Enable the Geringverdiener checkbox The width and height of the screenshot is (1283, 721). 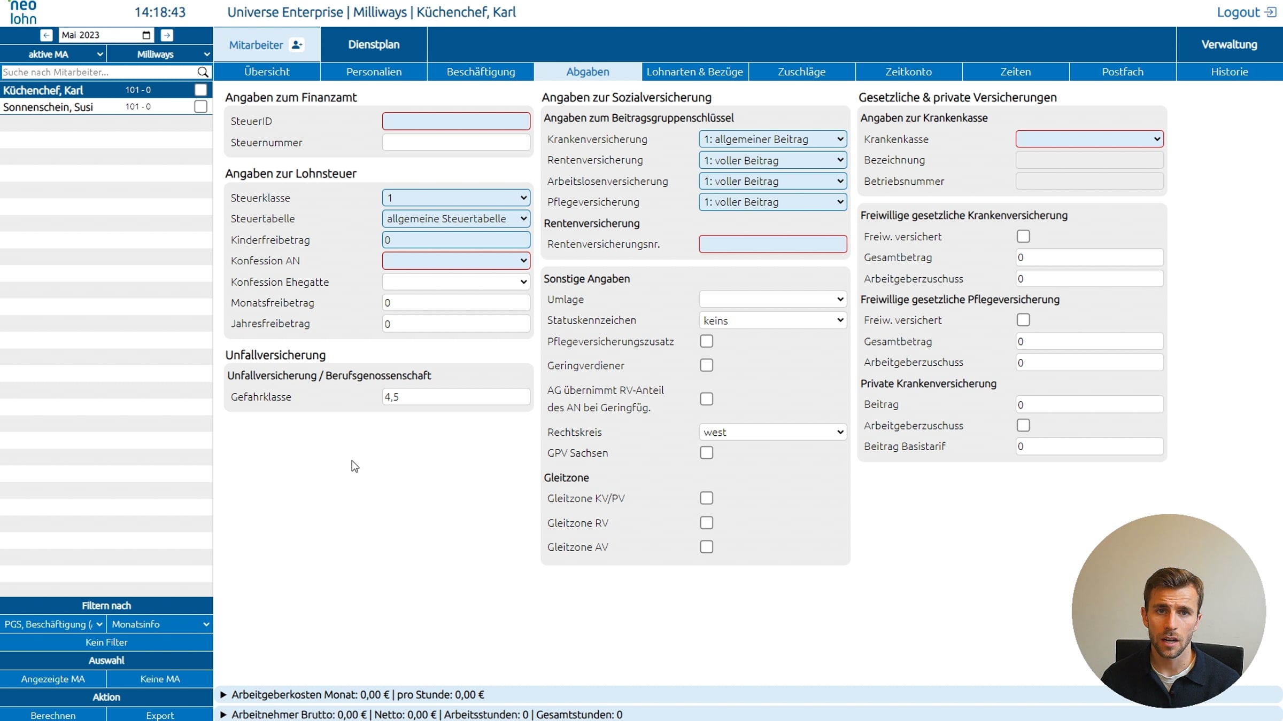click(x=707, y=365)
